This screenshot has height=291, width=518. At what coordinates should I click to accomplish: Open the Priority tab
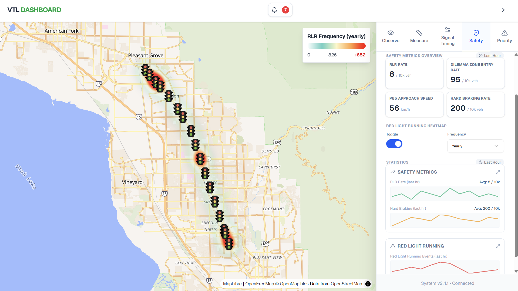[504, 37]
